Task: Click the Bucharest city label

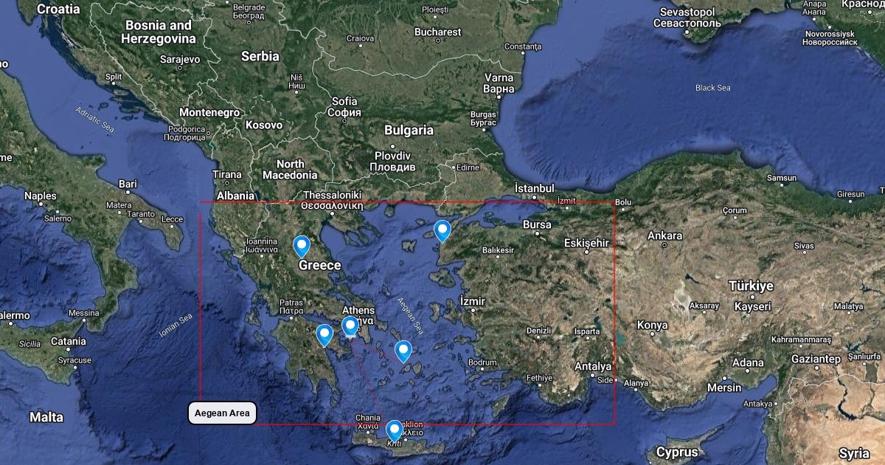Action: (437, 32)
